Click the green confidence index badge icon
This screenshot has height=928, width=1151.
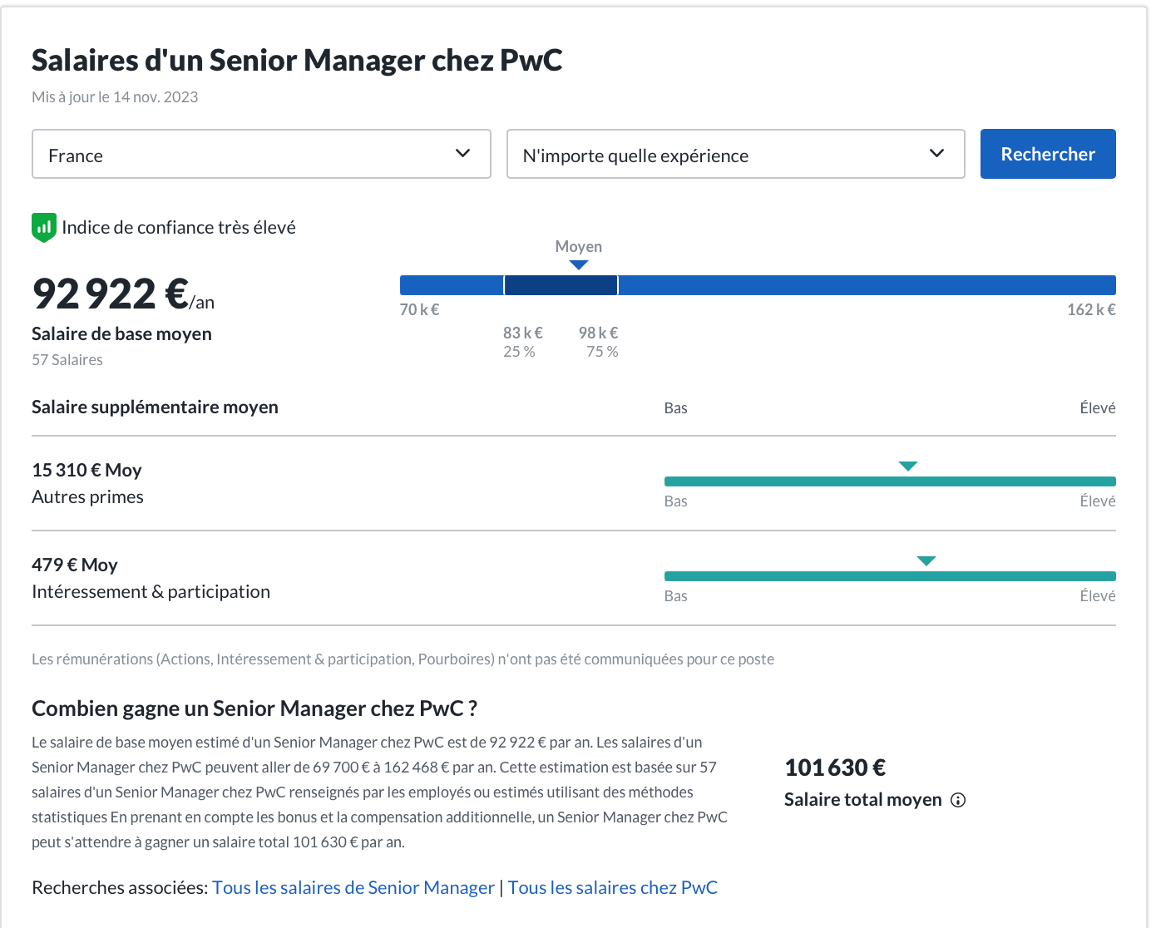[44, 227]
